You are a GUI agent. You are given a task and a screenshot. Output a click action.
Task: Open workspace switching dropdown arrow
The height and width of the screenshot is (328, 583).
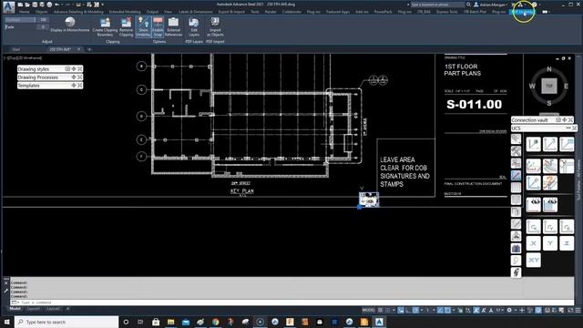coord(516,310)
